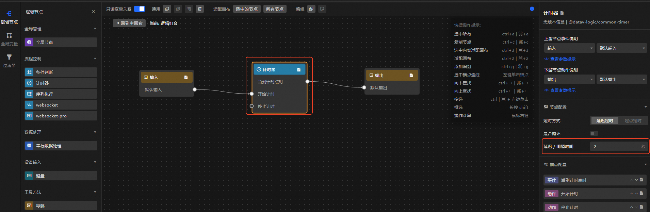
Task: Click the paste node toolbar icon
Action: (178, 9)
